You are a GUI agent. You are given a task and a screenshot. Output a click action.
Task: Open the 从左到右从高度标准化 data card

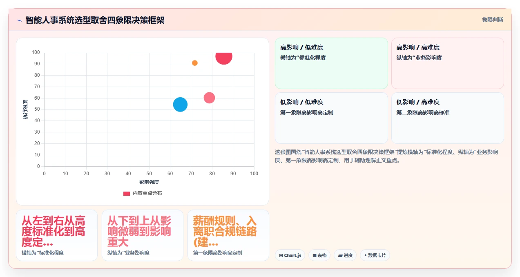point(57,235)
